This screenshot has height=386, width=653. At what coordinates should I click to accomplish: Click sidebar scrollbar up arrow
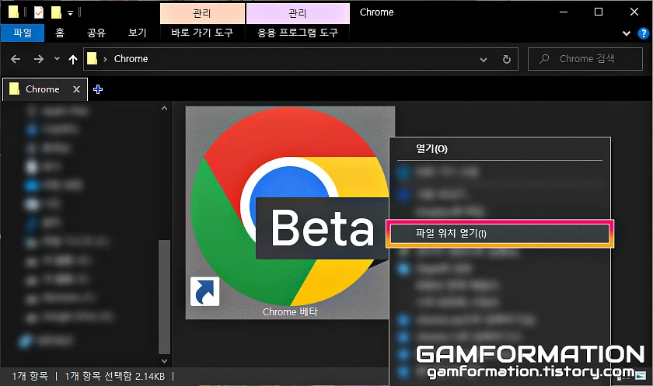point(164,108)
